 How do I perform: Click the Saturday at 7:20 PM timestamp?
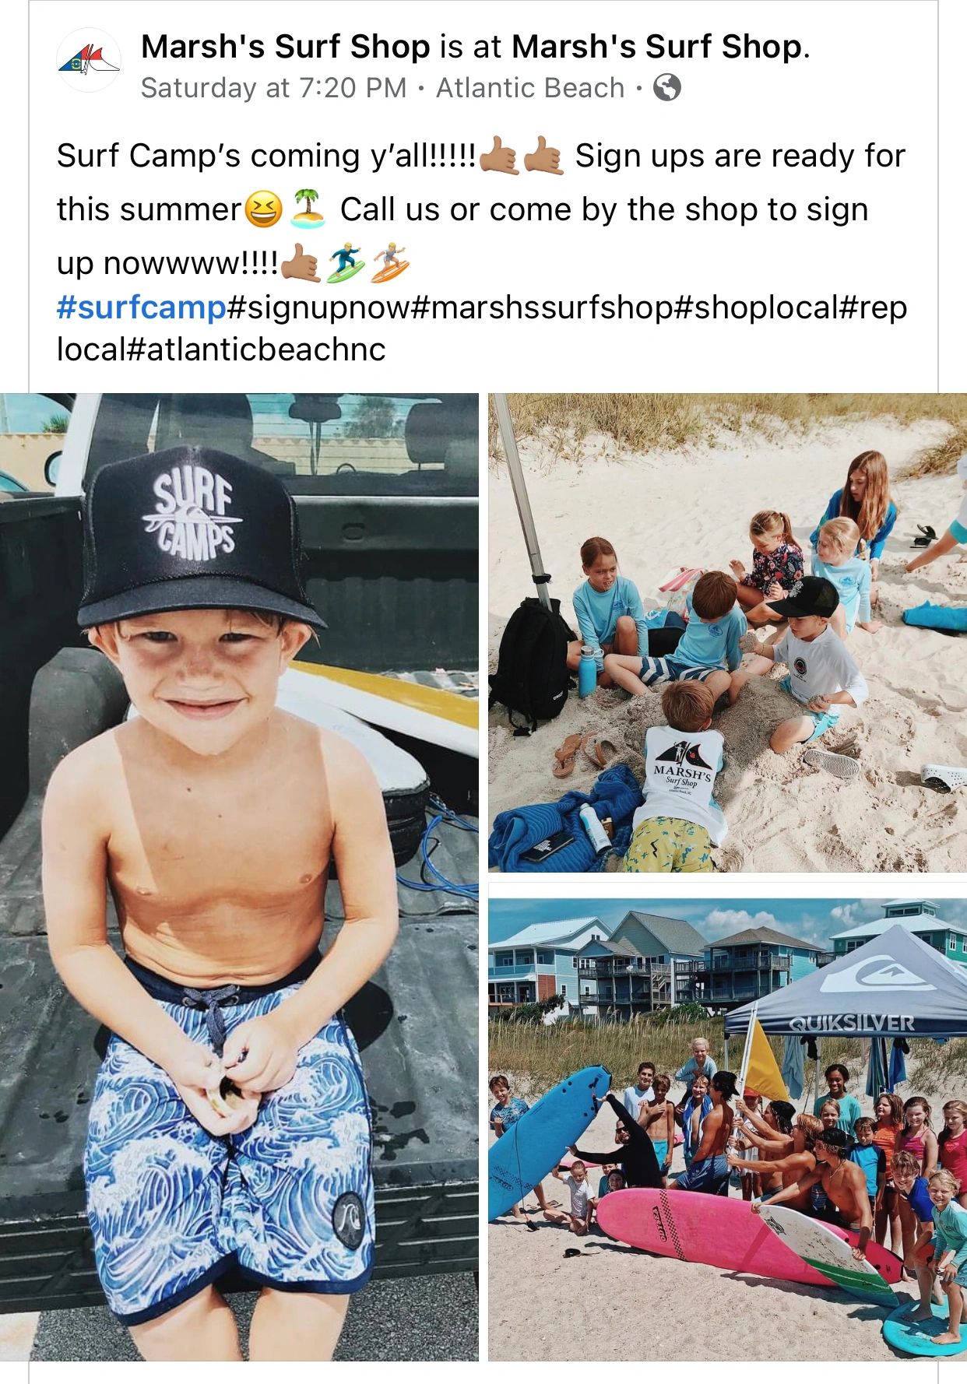click(x=273, y=88)
